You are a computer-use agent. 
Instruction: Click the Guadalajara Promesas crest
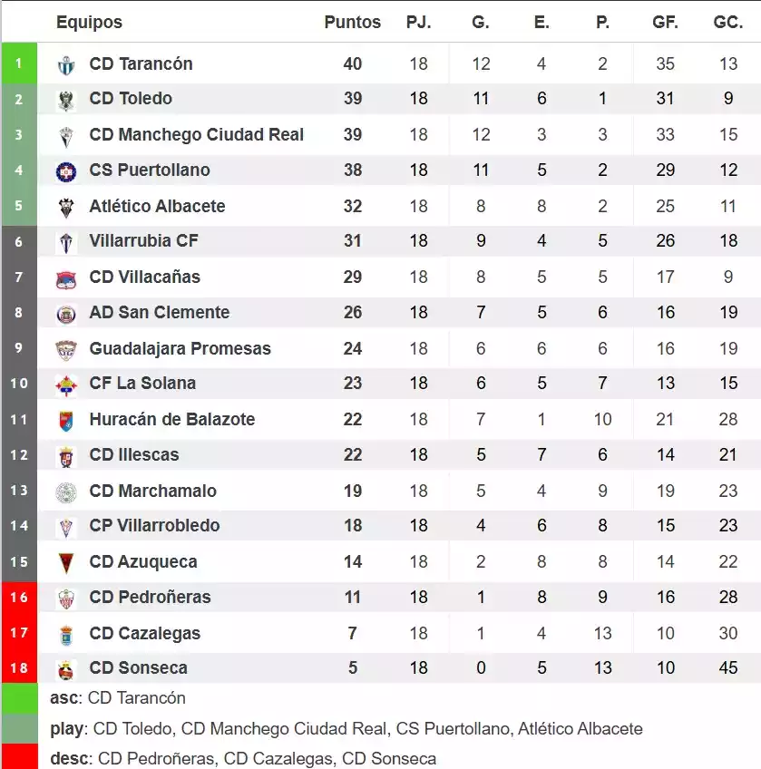pos(66,349)
